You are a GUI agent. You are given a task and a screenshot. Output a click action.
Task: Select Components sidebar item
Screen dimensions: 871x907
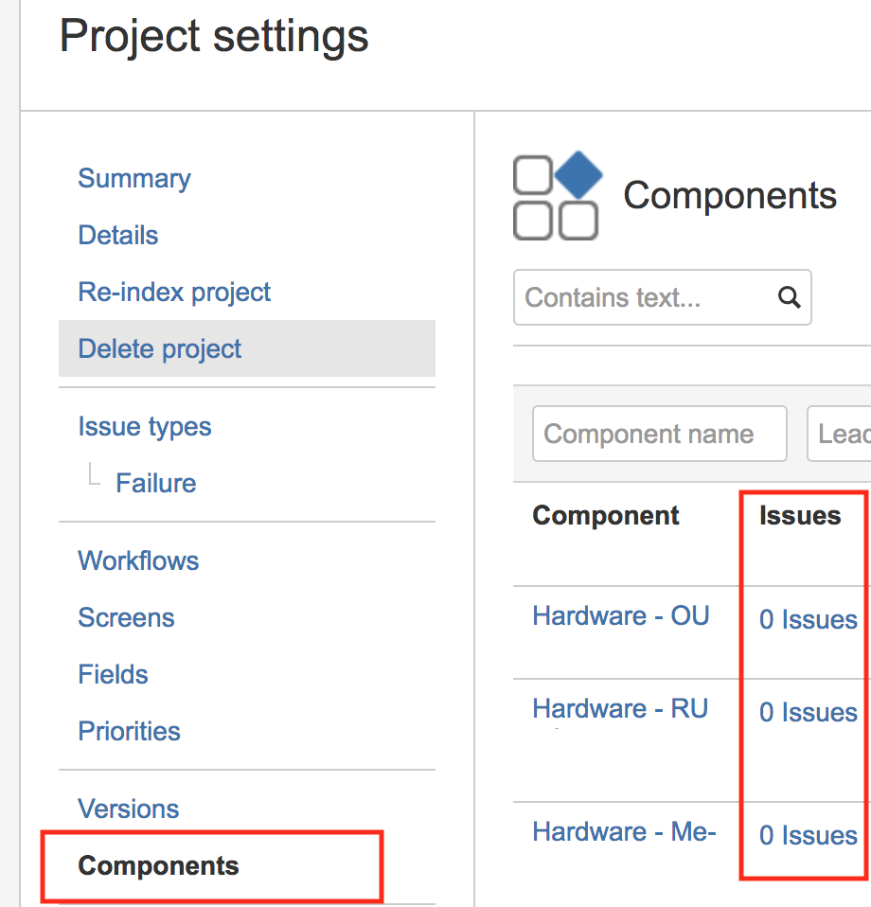[159, 866]
